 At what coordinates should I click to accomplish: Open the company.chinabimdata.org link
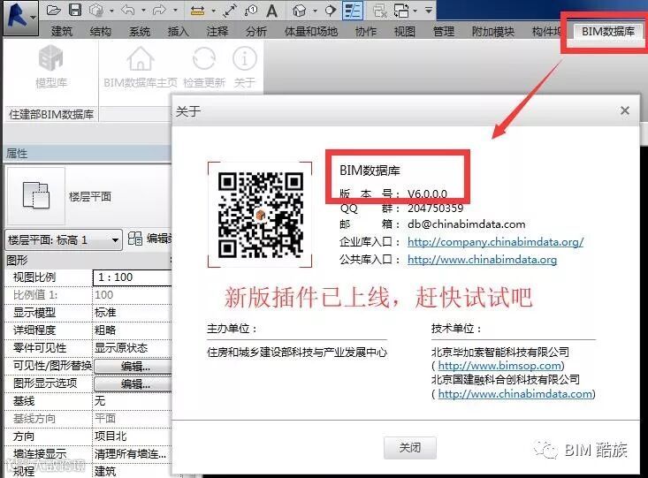pyautogui.click(x=496, y=242)
